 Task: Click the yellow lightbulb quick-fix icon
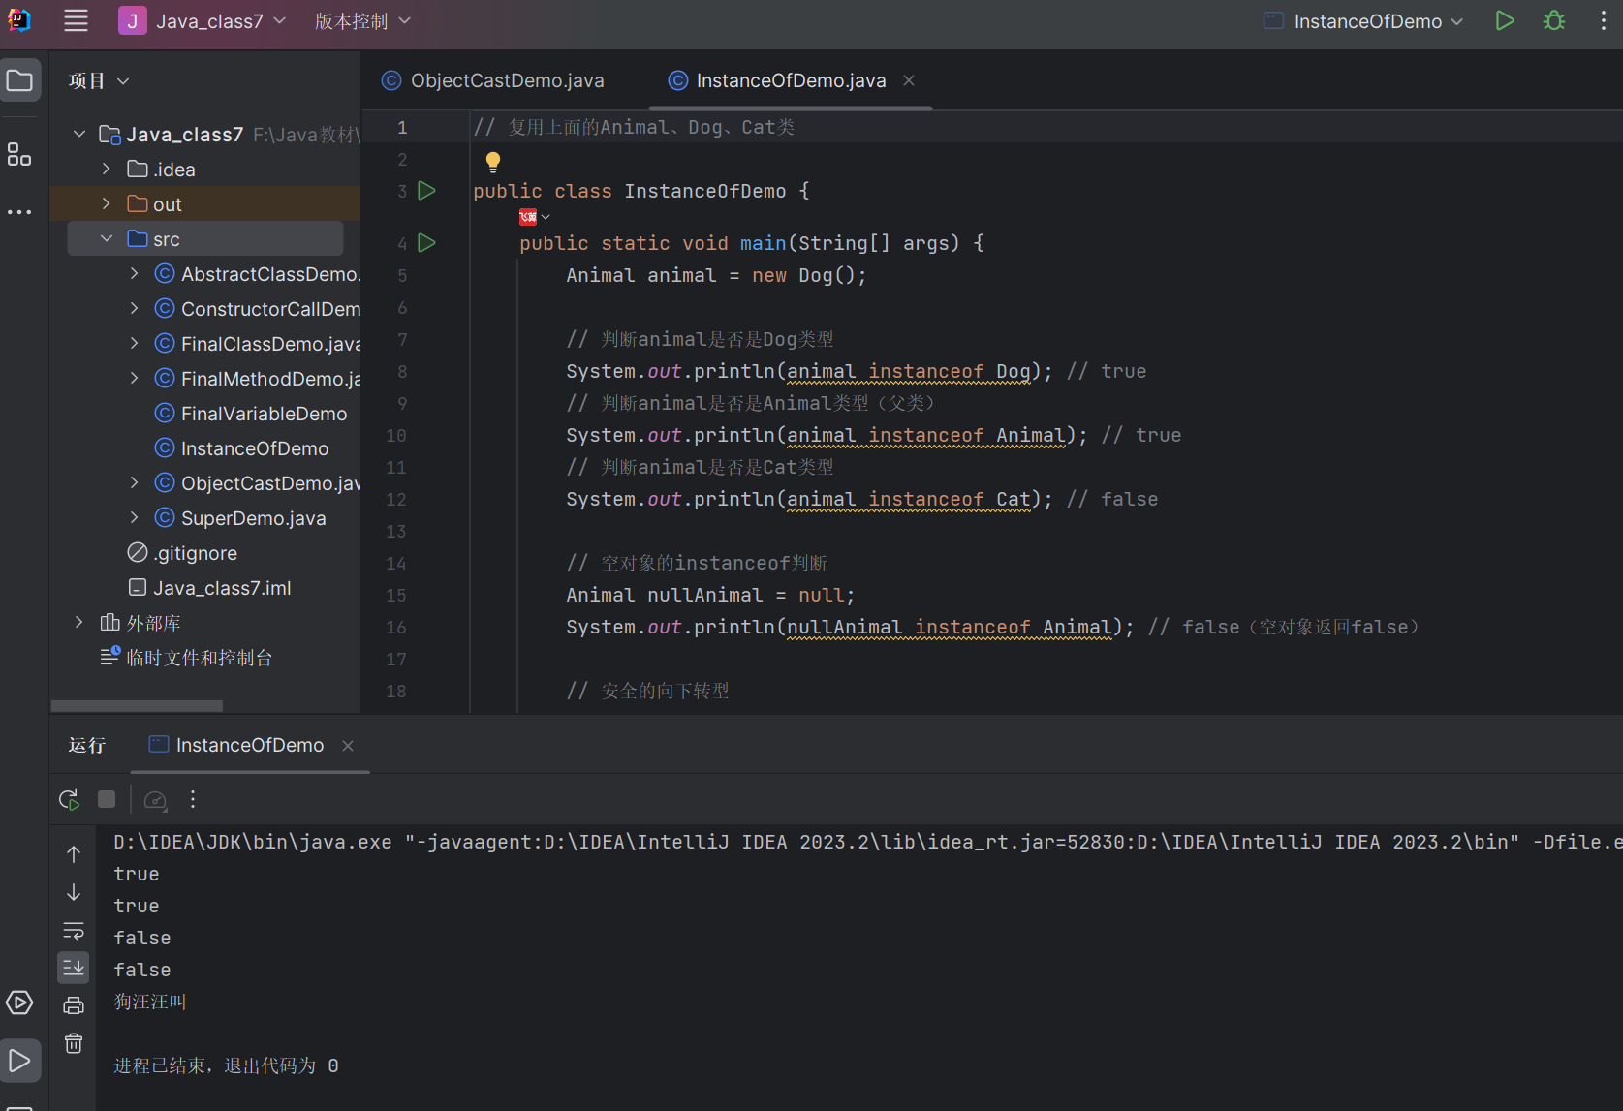point(493,162)
